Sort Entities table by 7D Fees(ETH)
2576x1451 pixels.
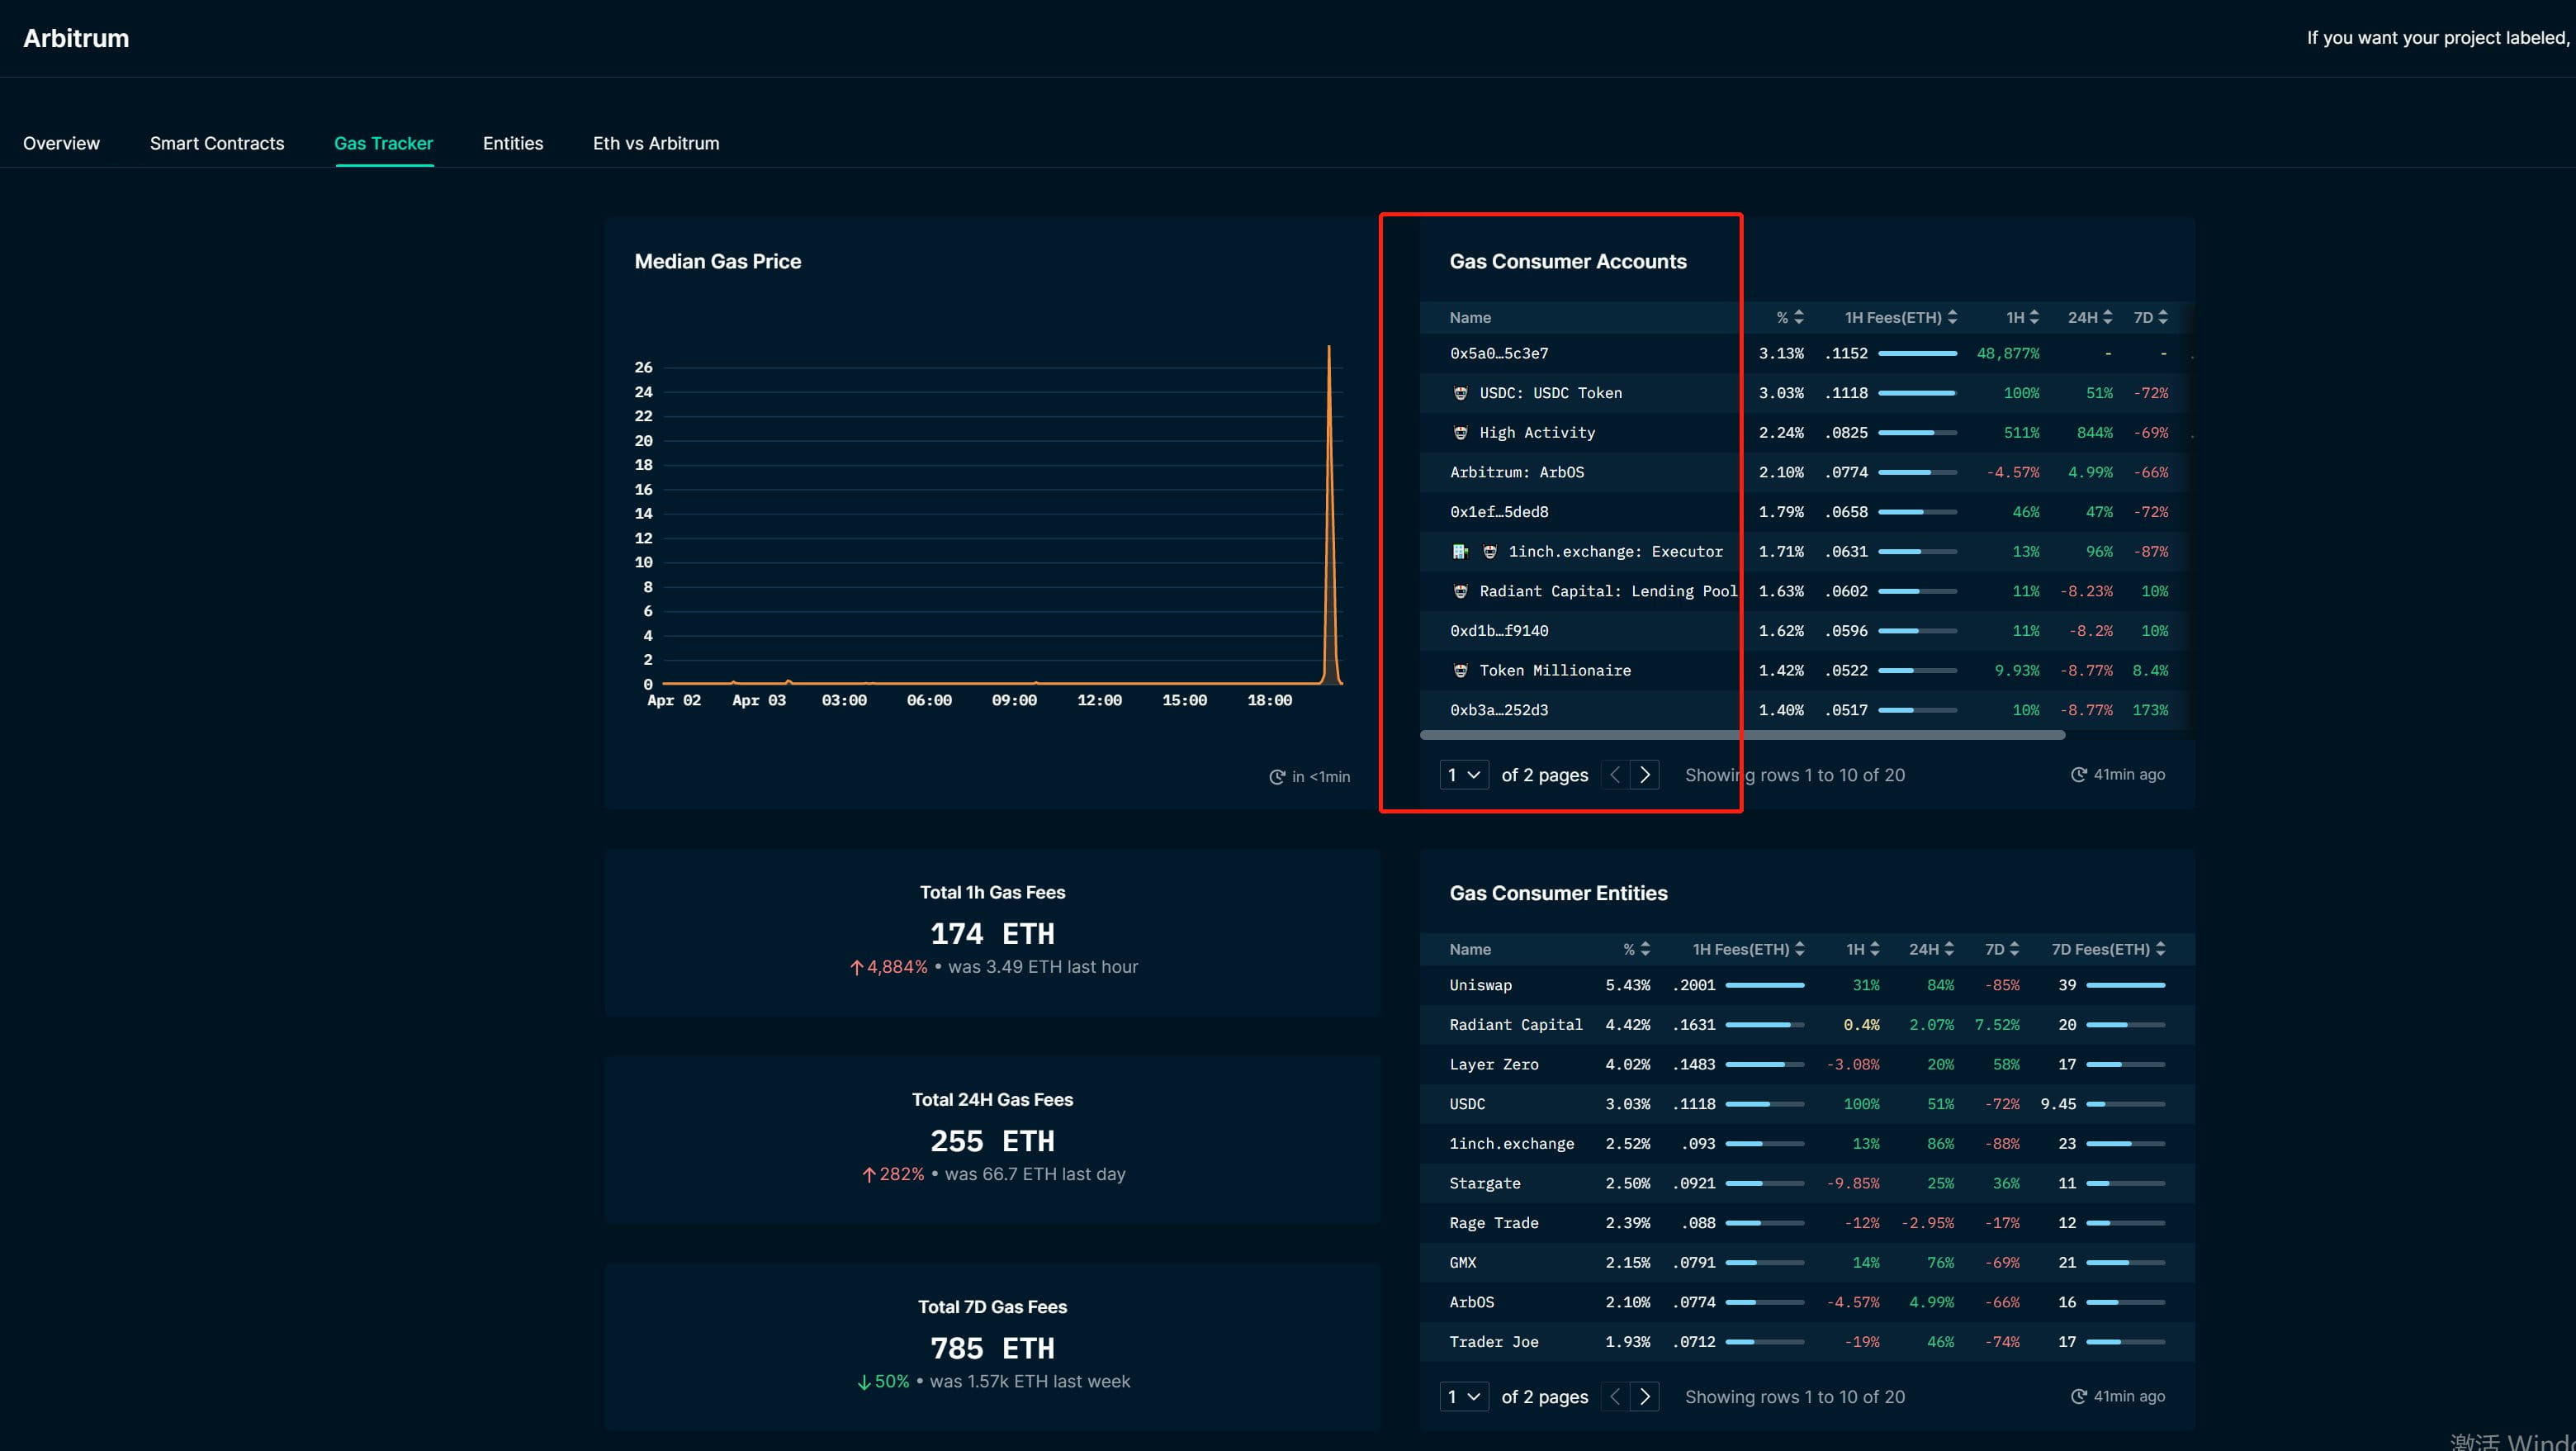(x=2108, y=950)
